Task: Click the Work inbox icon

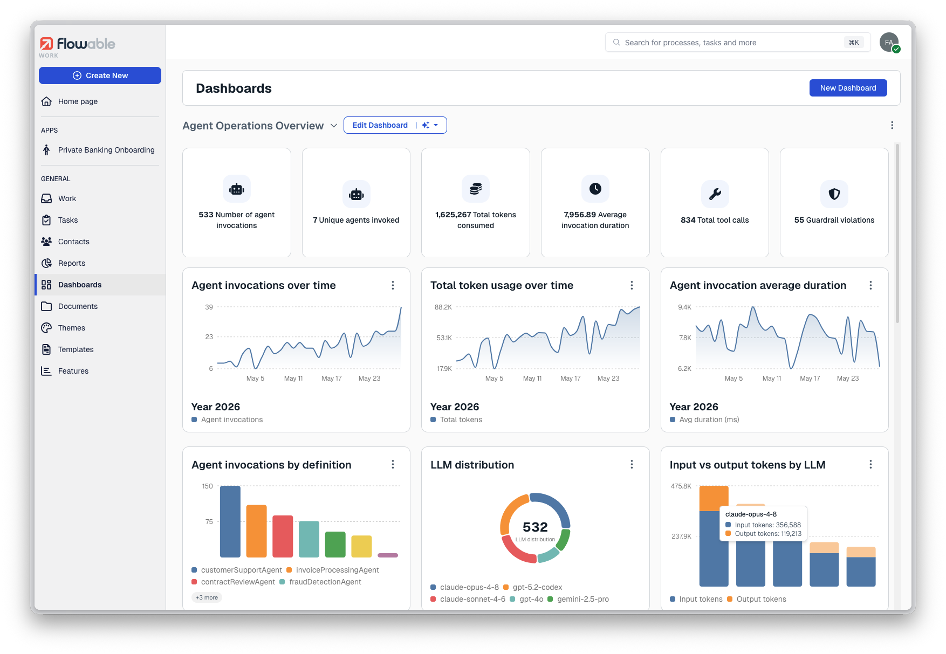Action: (46, 198)
